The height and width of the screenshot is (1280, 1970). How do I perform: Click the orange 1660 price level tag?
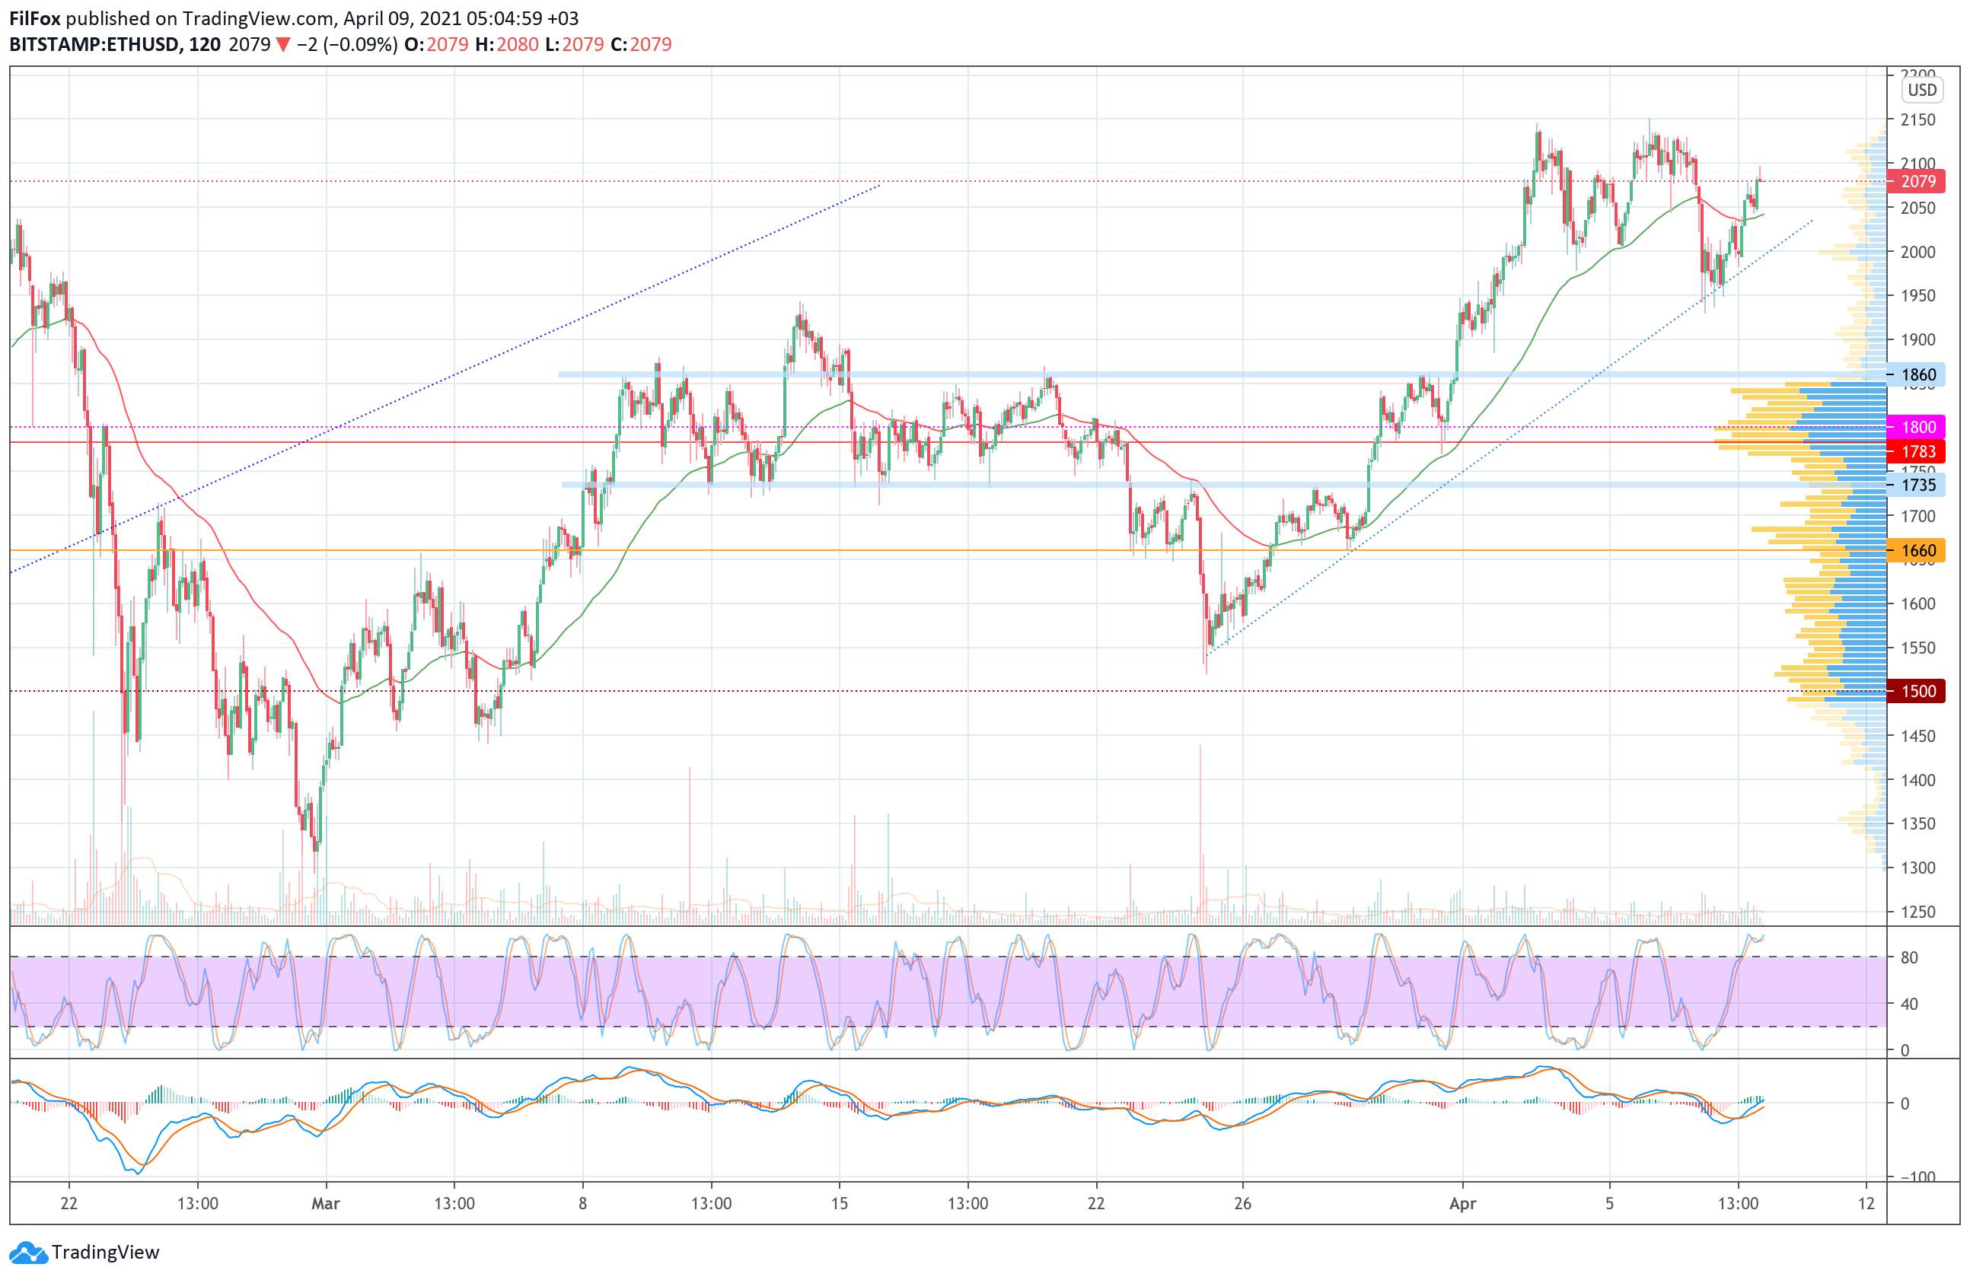click(1916, 551)
